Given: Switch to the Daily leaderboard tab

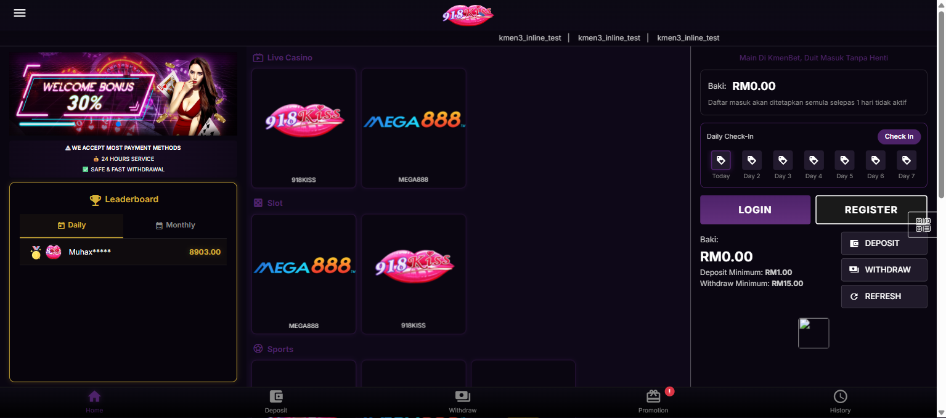Looking at the screenshot, I should pos(71,226).
